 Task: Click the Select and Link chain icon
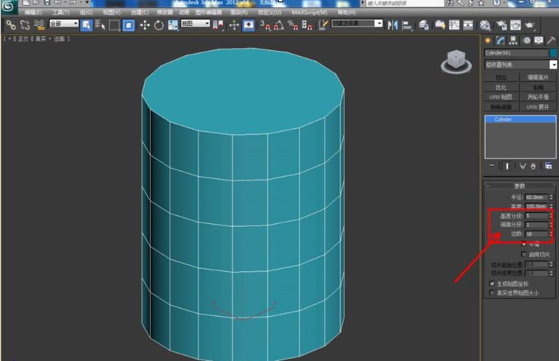(11, 25)
